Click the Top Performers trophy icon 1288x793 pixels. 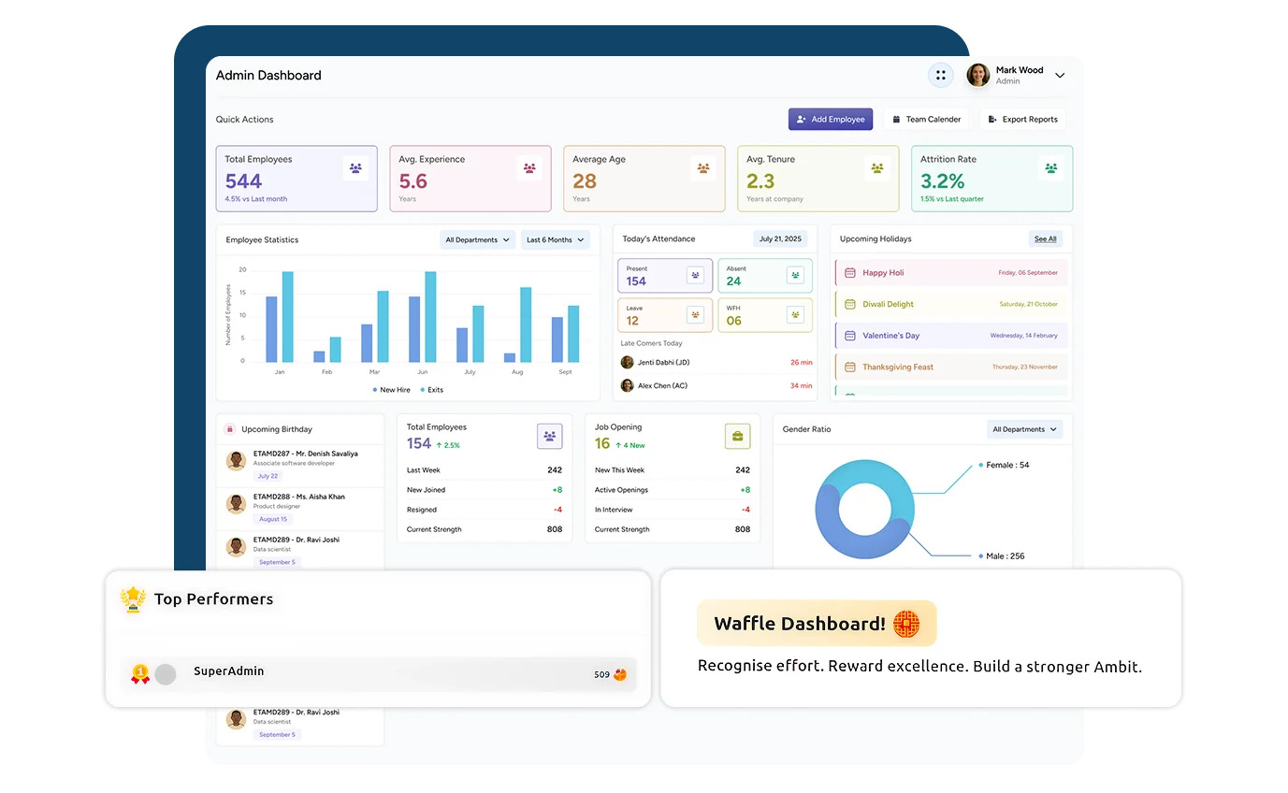pyautogui.click(x=134, y=599)
